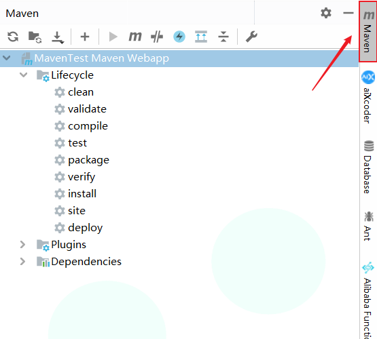This screenshot has height=339, width=377.
Task: Select the Lifecycle folder row
Action: coord(179,75)
